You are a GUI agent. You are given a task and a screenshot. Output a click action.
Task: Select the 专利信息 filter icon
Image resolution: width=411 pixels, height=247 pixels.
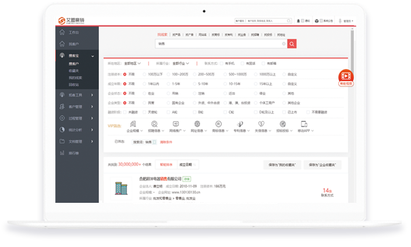point(240,124)
